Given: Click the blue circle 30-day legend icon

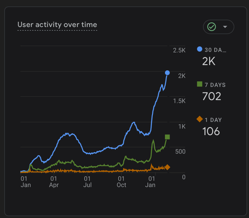Looking at the screenshot, I should 200,49.
